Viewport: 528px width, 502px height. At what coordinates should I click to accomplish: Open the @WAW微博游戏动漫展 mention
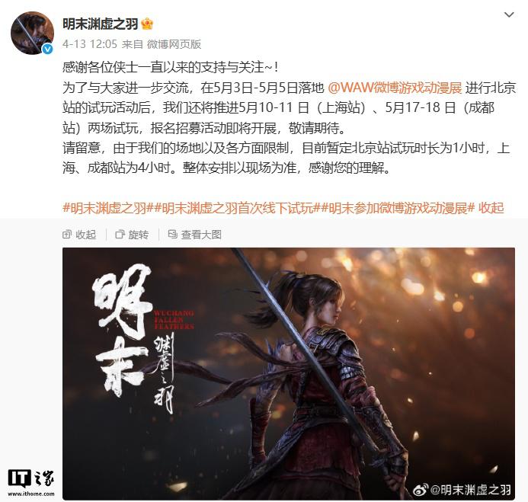pos(395,88)
